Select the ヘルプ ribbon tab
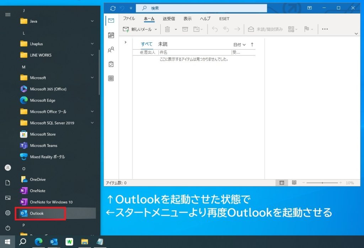364x248 pixels. [205, 19]
